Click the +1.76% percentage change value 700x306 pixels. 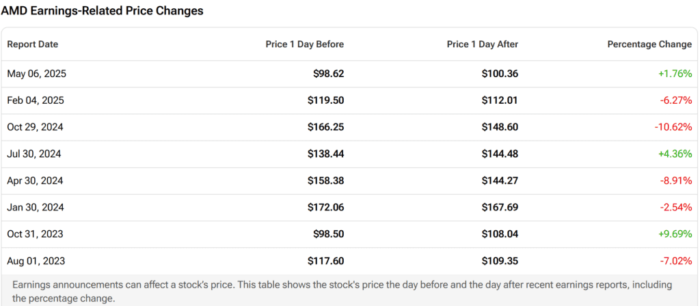[675, 74]
